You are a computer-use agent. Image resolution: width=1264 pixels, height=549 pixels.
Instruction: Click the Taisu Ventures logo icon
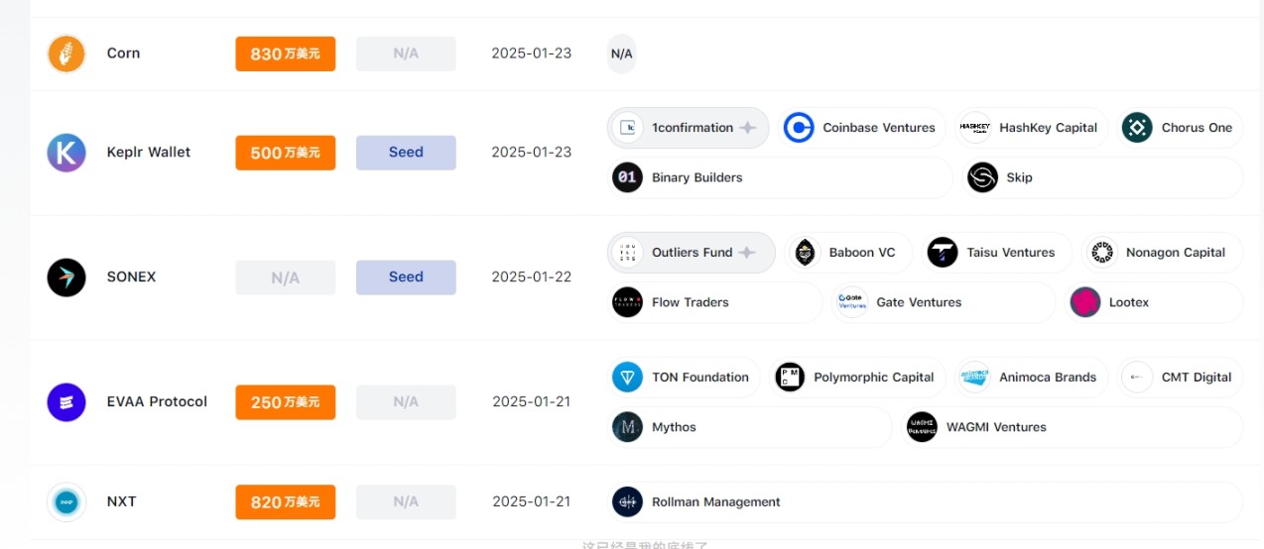coord(943,253)
